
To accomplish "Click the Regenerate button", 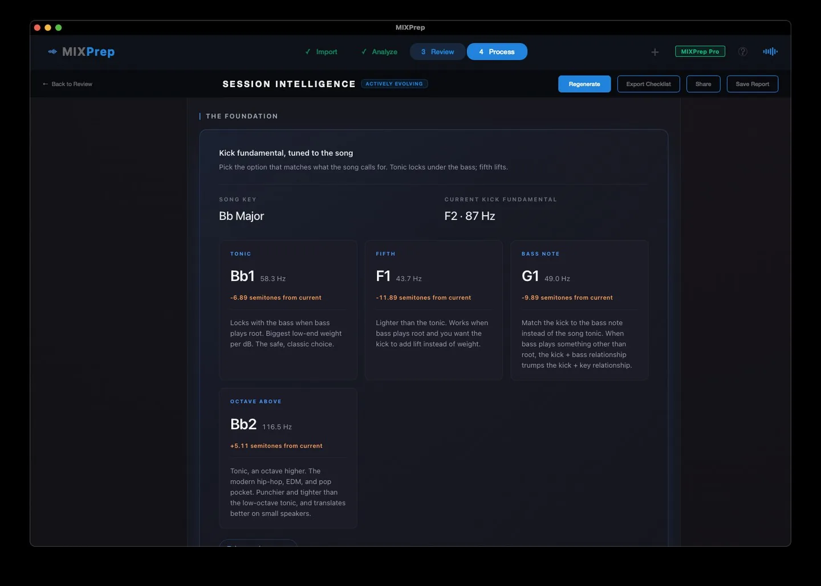I will pos(584,84).
